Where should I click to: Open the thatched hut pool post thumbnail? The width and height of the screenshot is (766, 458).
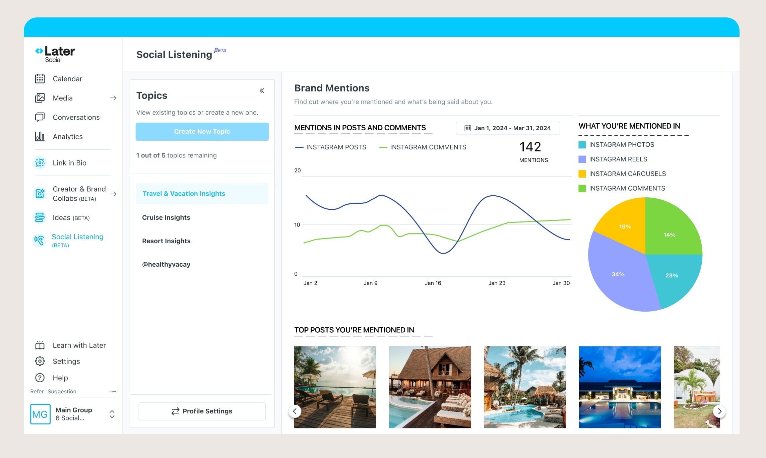[x=430, y=387]
